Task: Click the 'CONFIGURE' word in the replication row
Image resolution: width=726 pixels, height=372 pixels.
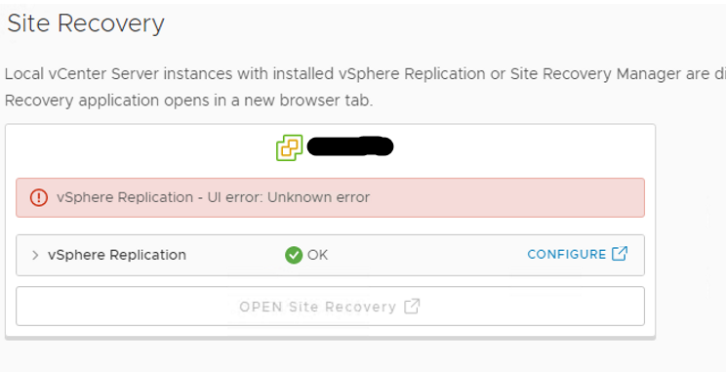Action: coord(567,254)
